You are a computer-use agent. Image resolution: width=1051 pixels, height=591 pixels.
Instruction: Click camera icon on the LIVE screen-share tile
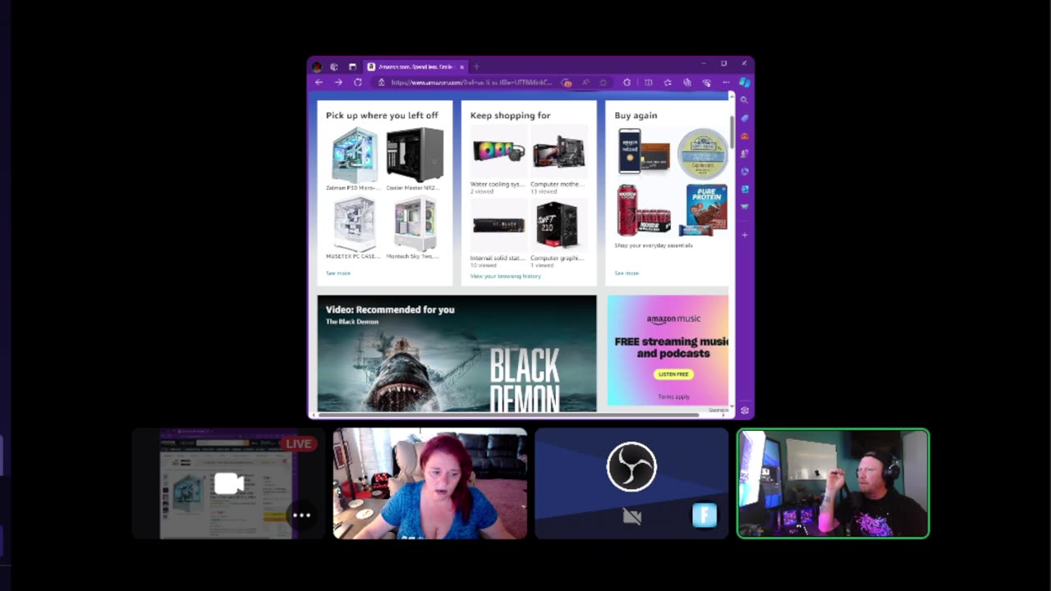click(229, 484)
